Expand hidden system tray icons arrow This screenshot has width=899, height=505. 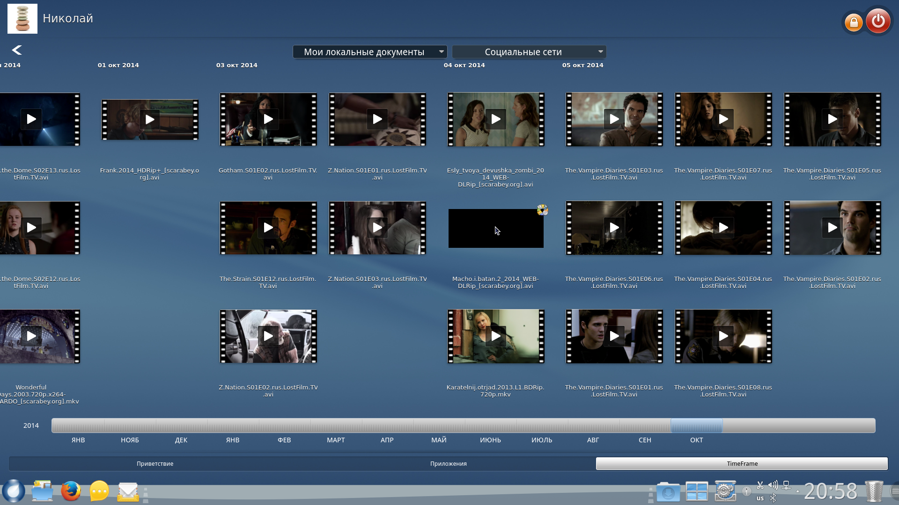click(798, 491)
